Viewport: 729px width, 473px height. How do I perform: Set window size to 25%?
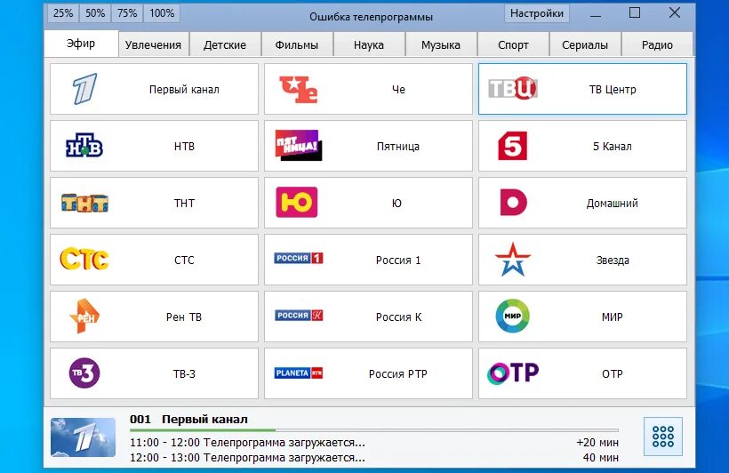[x=63, y=13]
